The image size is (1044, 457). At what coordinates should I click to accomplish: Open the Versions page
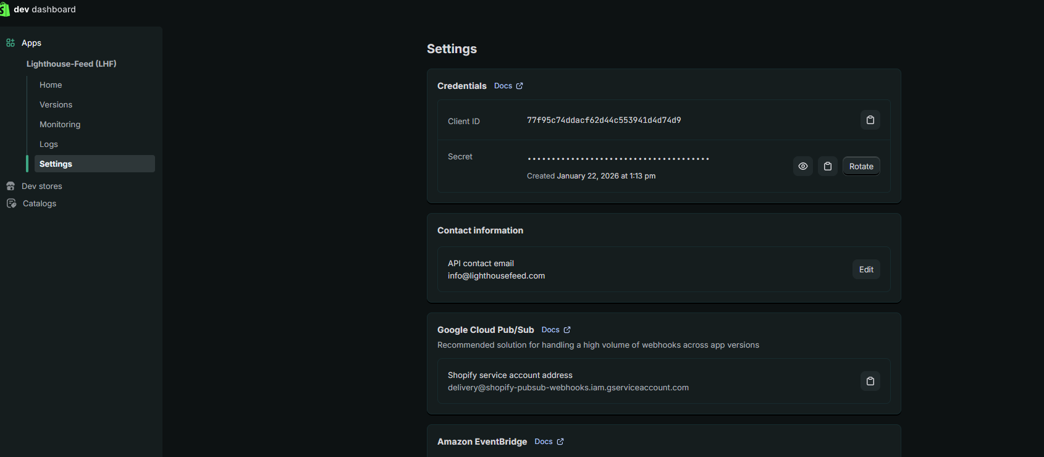(x=56, y=104)
